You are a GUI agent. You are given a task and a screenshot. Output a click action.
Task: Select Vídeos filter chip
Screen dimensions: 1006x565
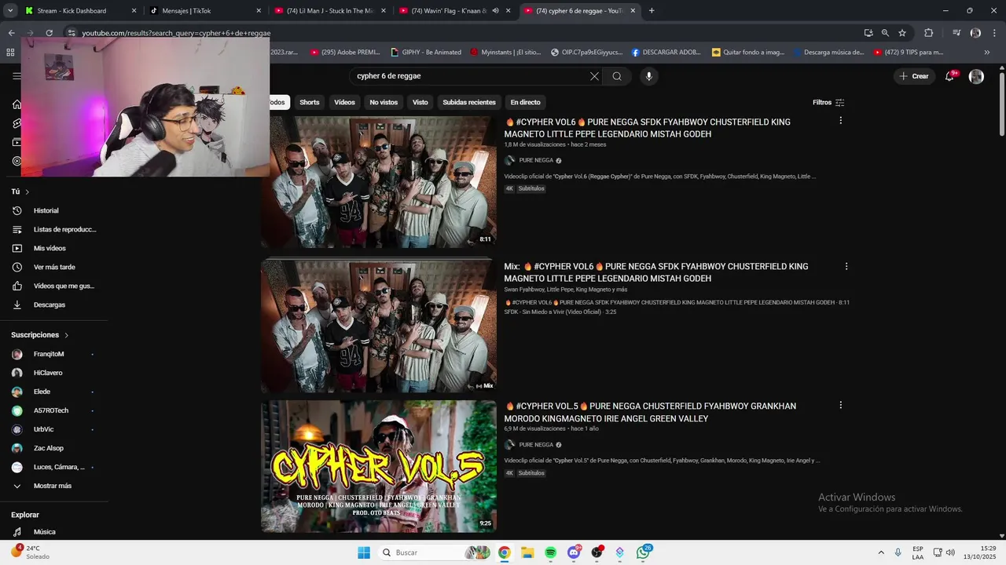pos(344,102)
